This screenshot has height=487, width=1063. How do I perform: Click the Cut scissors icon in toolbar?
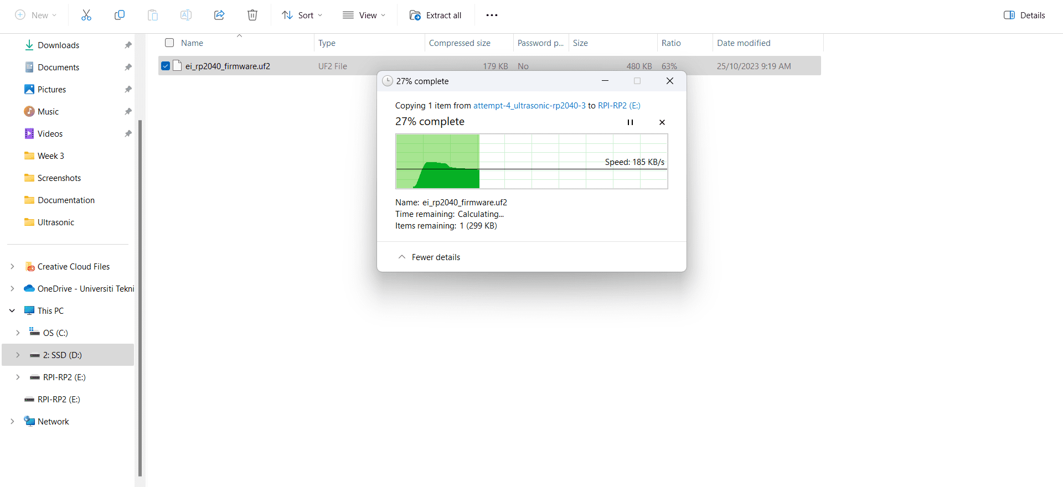tap(86, 15)
